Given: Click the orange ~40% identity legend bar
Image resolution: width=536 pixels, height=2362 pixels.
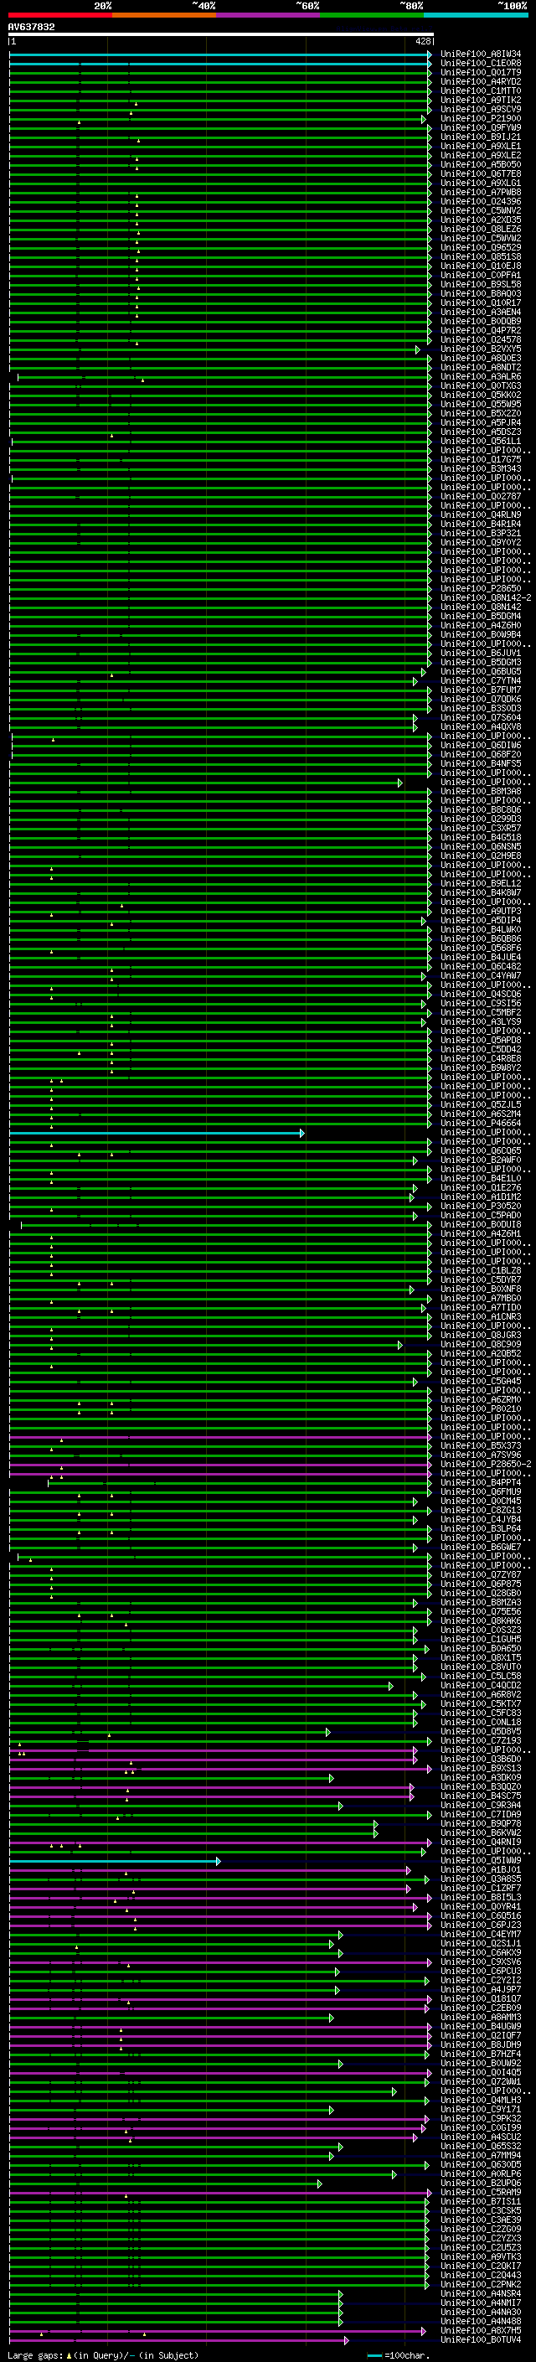Looking at the screenshot, I should [164, 15].
